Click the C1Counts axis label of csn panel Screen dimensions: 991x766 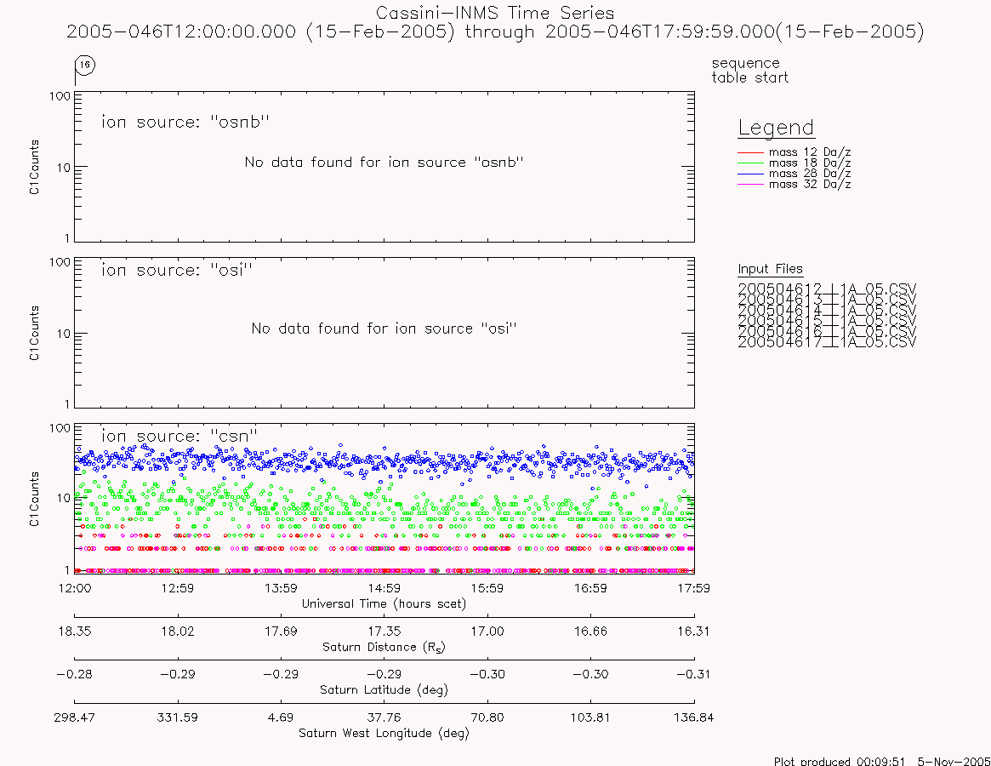click(34, 499)
